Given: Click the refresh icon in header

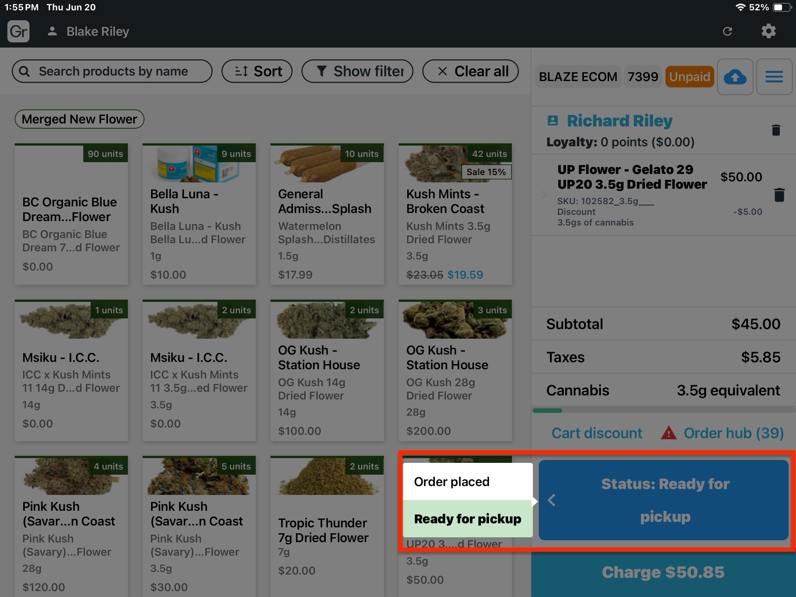Looking at the screenshot, I should 727,31.
